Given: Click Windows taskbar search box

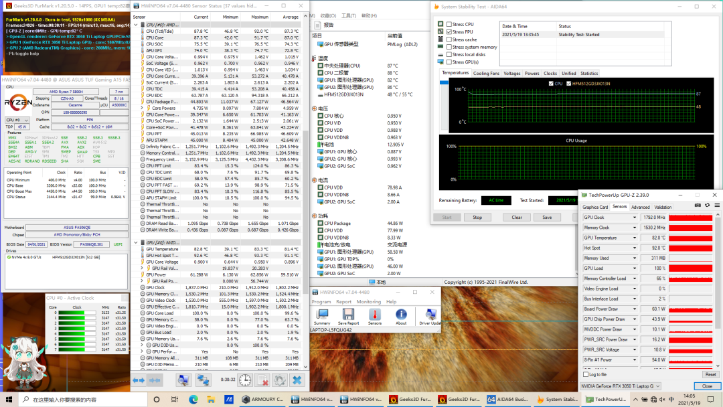Looking at the screenshot, I should (82, 399).
